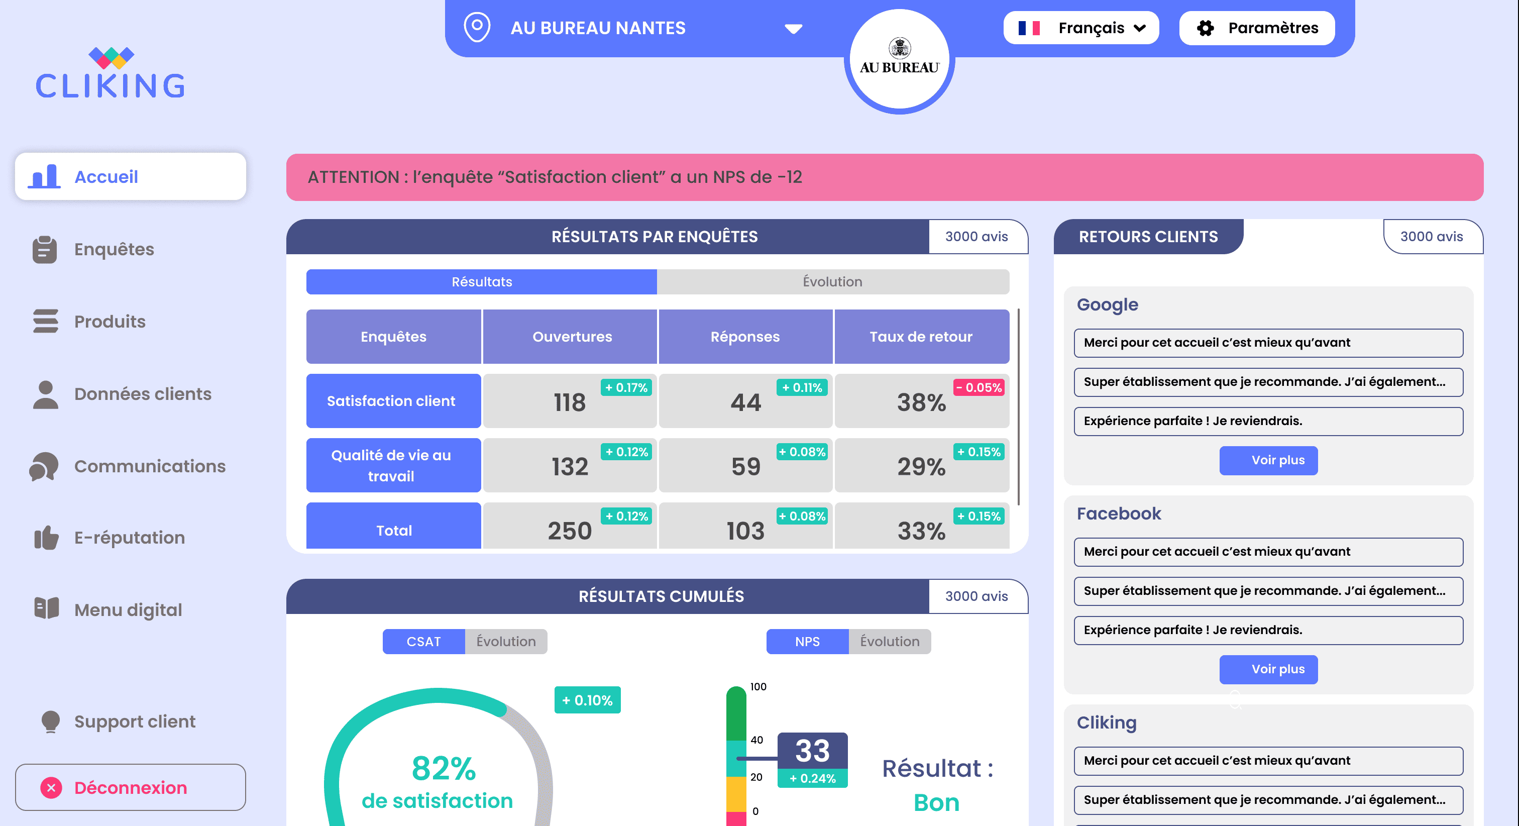Open Enquêtes section
The width and height of the screenshot is (1519, 826).
[x=114, y=249]
